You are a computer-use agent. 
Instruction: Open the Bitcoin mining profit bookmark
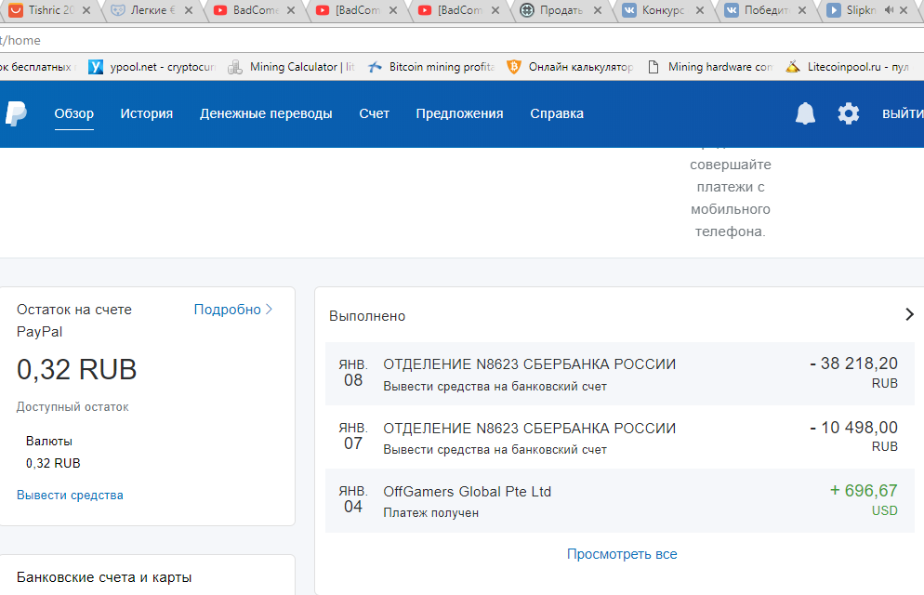[x=431, y=67]
